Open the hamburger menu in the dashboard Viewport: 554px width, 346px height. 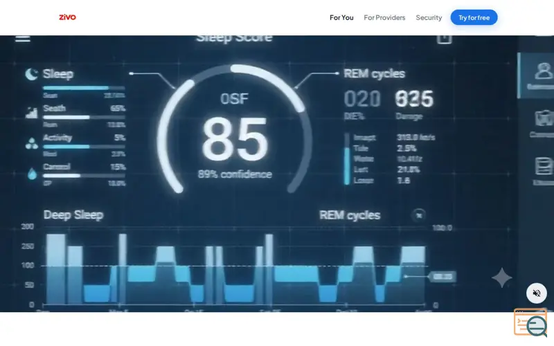(x=23, y=38)
